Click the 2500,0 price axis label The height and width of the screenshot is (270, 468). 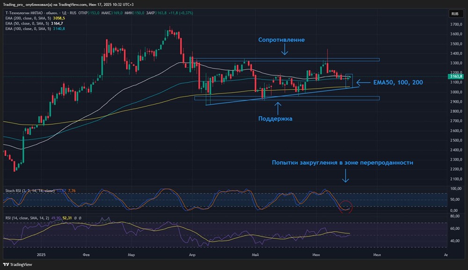point(456,140)
